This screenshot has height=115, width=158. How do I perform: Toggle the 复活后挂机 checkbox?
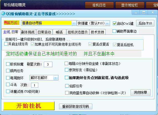114,45
